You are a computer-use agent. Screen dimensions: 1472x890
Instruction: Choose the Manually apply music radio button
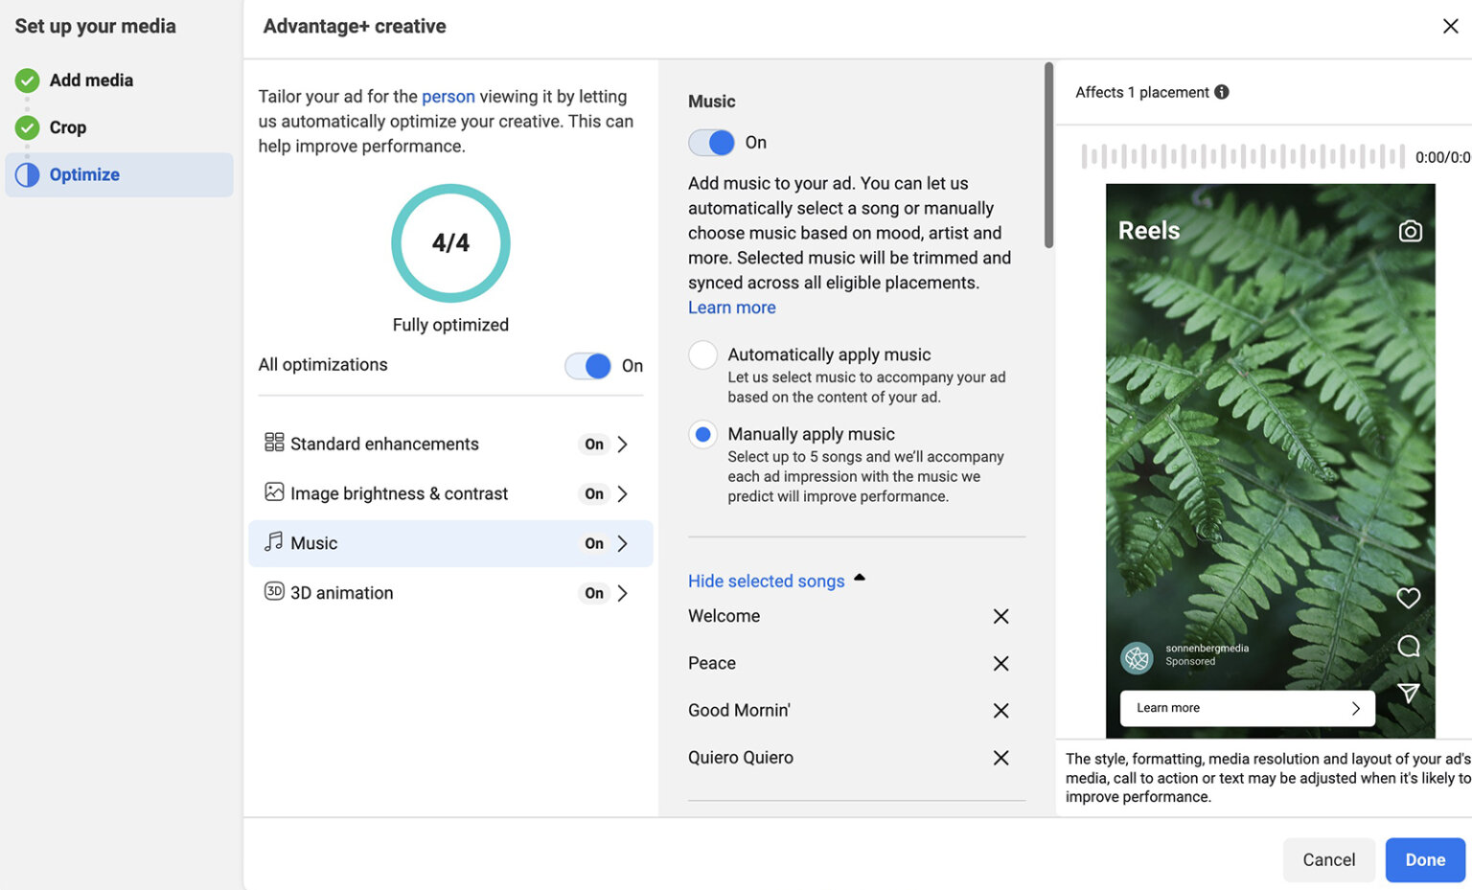click(702, 435)
